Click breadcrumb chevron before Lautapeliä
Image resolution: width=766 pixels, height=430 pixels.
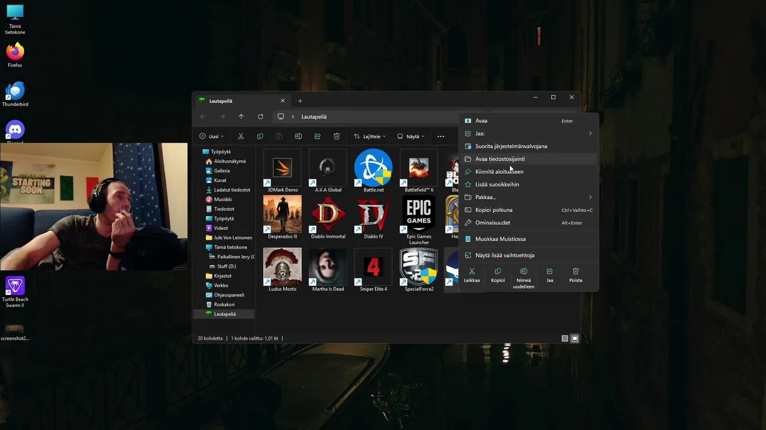(293, 116)
